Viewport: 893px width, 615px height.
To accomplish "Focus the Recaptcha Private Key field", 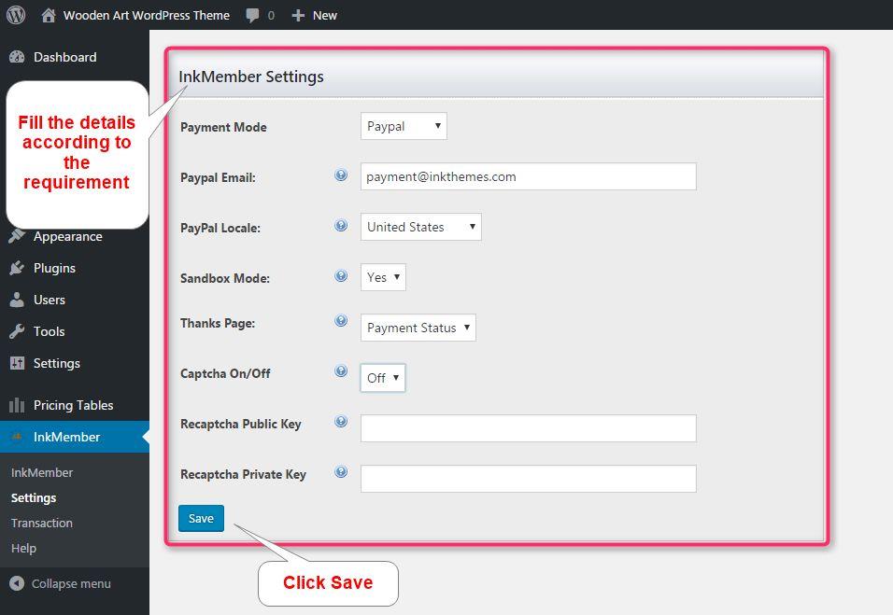I will [x=529, y=479].
